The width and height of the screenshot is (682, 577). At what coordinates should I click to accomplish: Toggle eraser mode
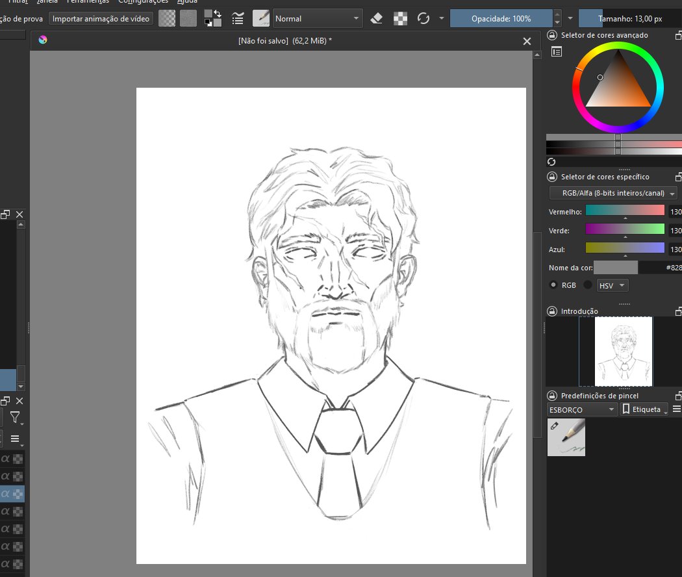click(377, 19)
